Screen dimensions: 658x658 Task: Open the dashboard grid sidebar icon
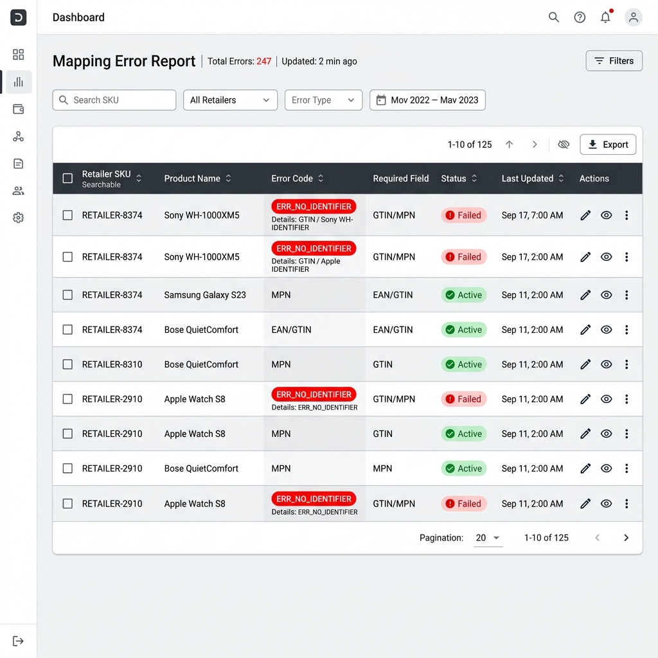point(18,54)
